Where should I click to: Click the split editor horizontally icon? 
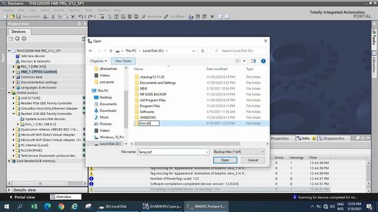(220, 16)
